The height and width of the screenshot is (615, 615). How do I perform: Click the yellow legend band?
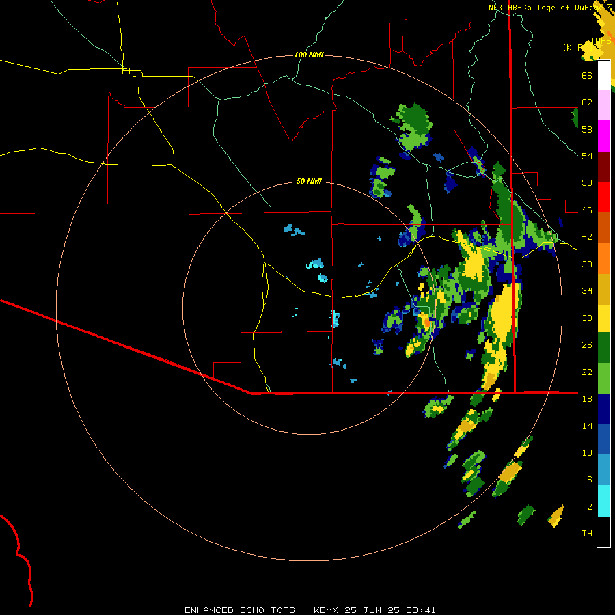603,318
